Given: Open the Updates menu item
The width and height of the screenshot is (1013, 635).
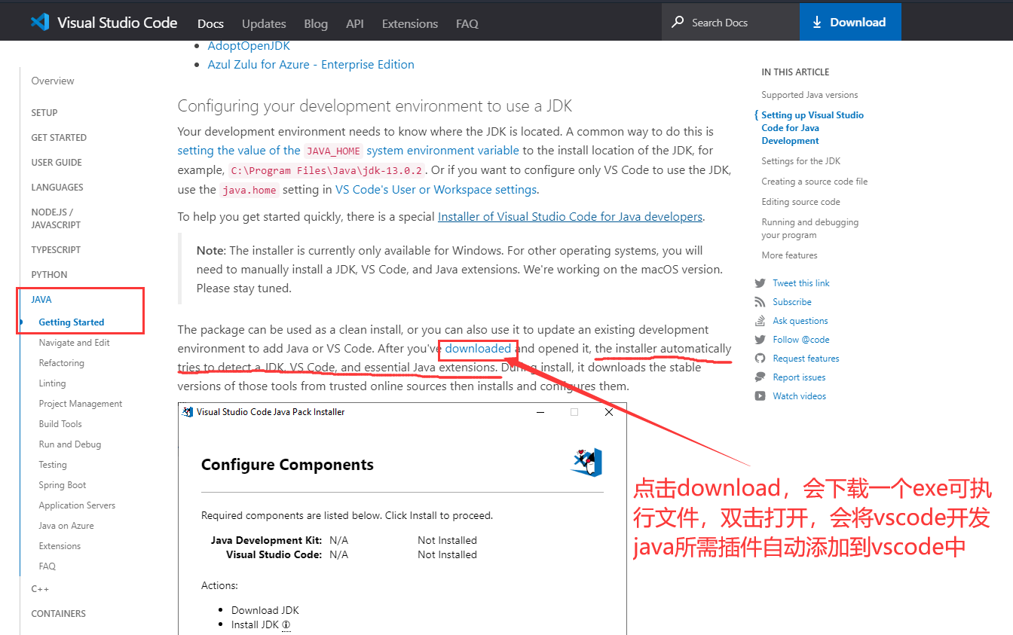Looking at the screenshot, I should pyautogui.click(x=264, y=23).
